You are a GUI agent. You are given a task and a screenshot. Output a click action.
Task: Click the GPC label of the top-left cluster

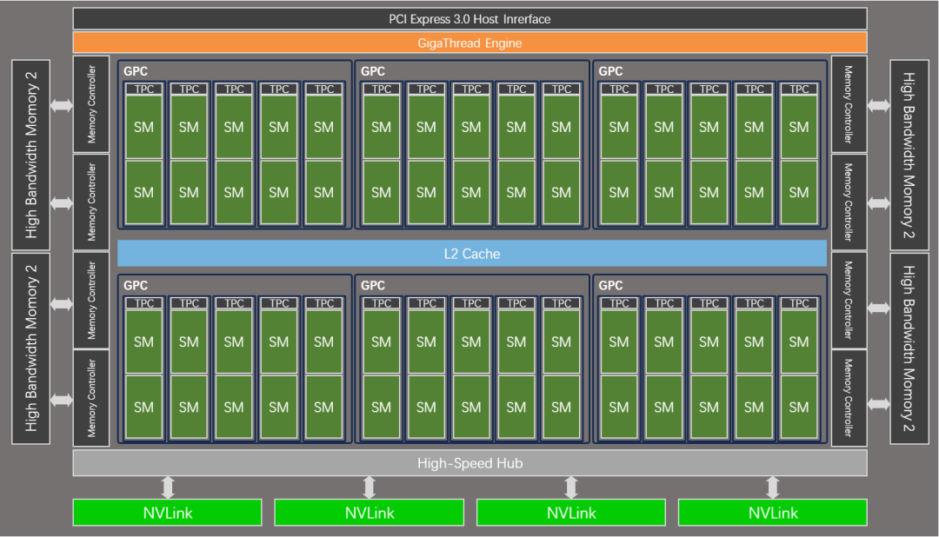coord(136,71)
